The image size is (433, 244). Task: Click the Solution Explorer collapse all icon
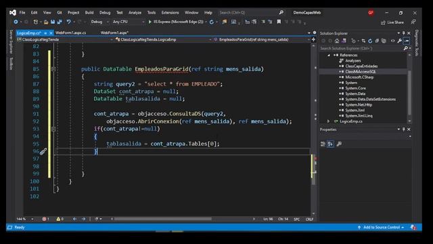click(377, 41)
